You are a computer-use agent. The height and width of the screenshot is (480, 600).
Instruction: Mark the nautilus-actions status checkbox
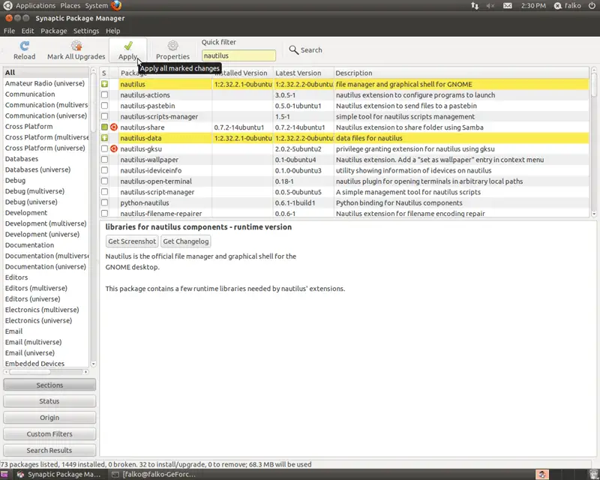click(x=104, y=95)
